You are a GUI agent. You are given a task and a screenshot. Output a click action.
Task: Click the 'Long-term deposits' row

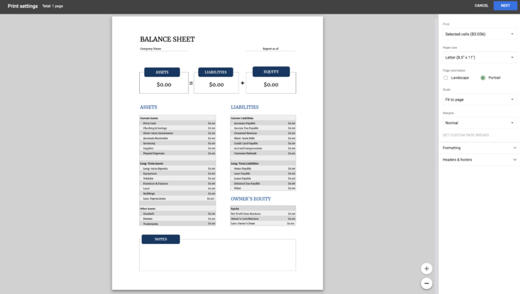click(177, 168)
